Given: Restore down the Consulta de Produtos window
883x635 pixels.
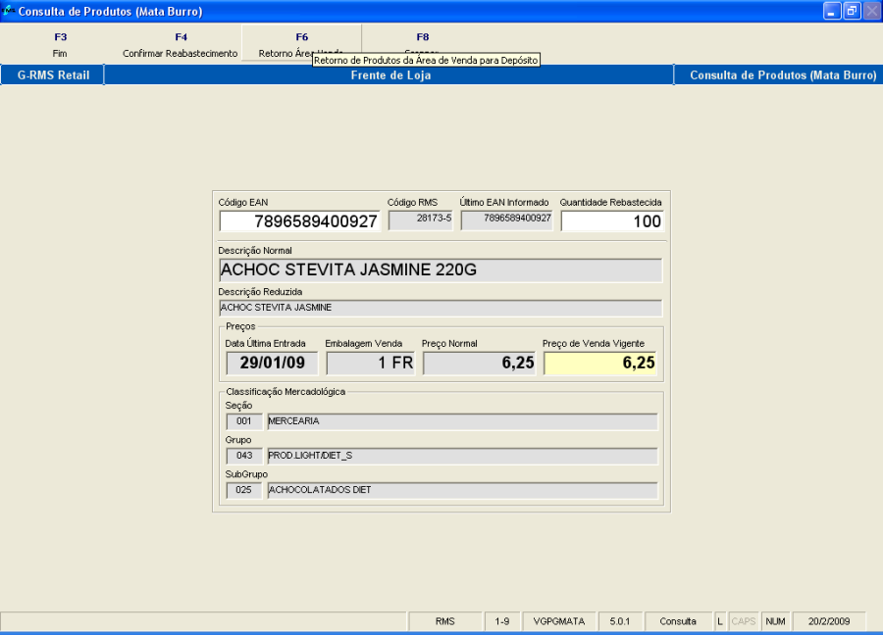Looking at the screenshot, I should [x=852, y=11].
